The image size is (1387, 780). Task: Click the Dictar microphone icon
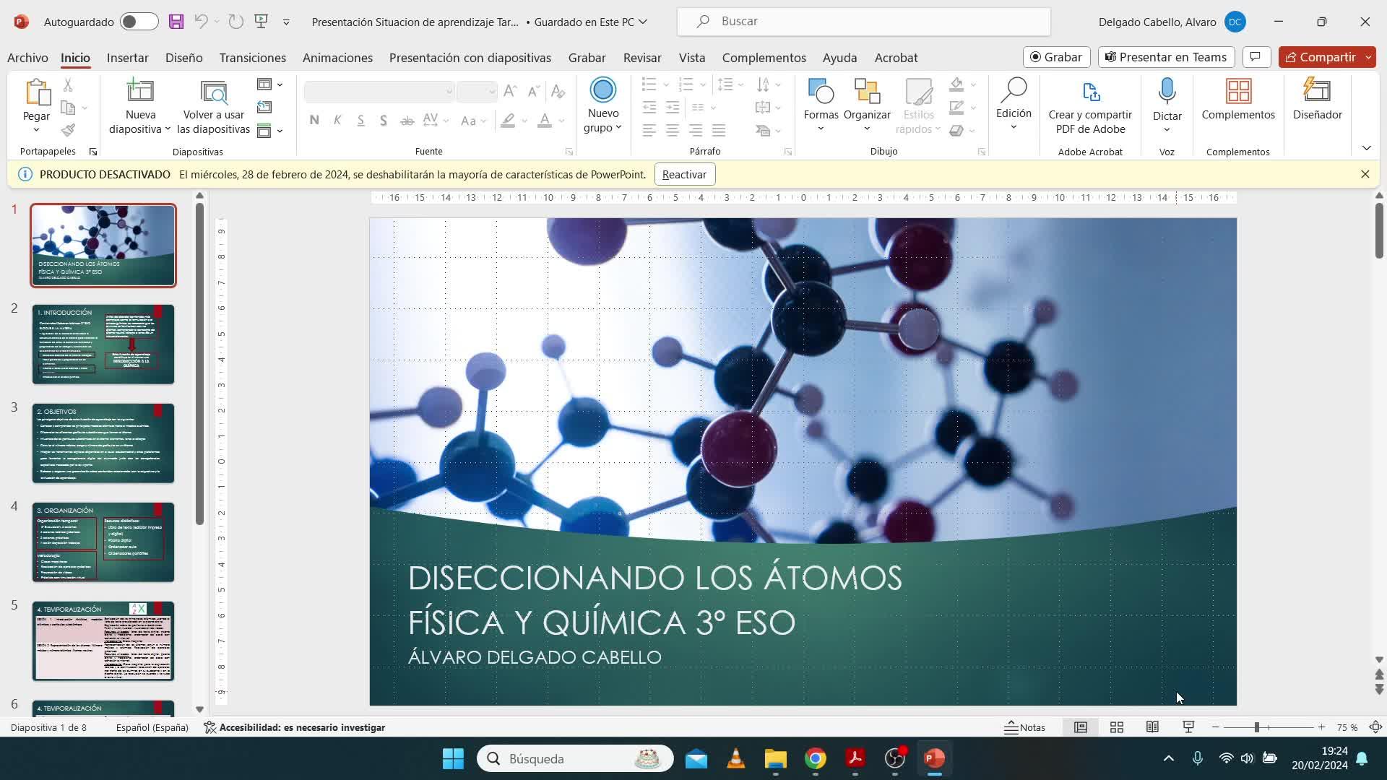[x=1167, y=92]
